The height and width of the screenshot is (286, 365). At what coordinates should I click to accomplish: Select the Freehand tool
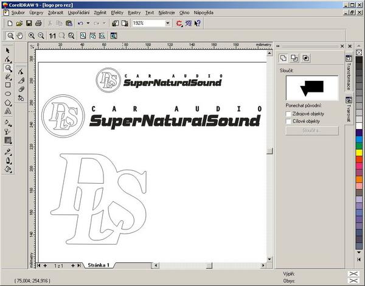(8, 77)
